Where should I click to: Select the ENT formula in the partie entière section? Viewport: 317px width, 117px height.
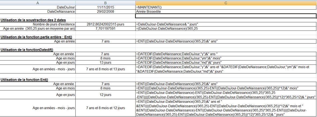pyautogui.click(x=226, y=41)
